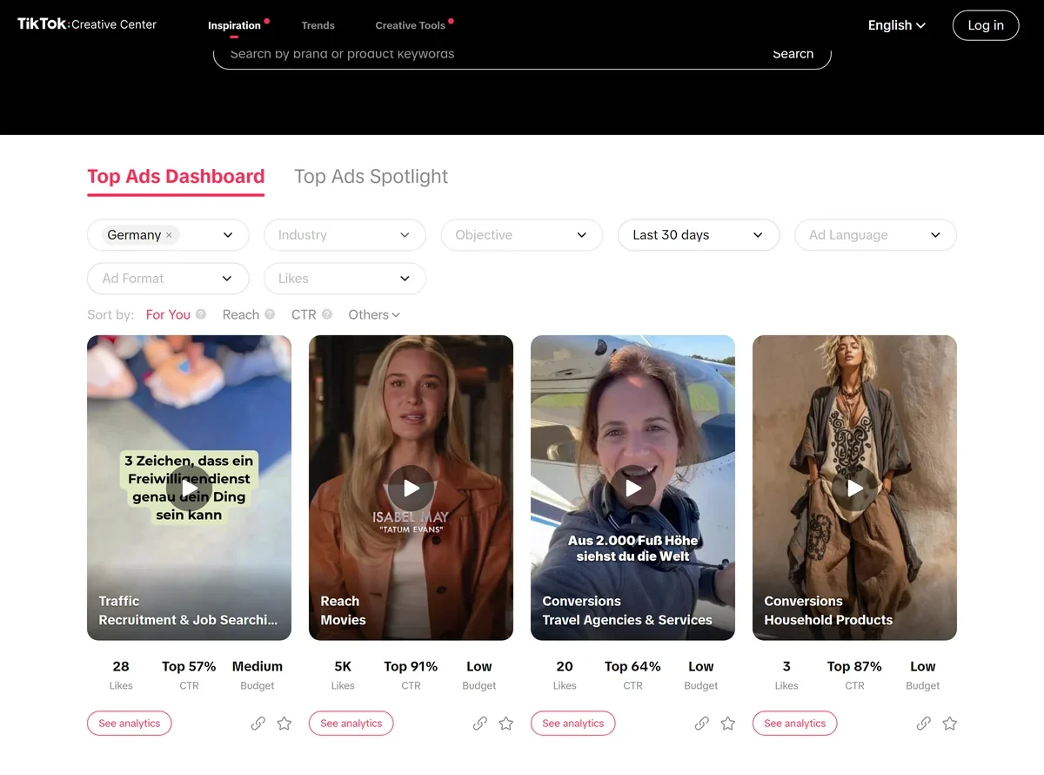Image resolution: width=1044 pixels, height=775 pixels.
Task: Click the Top 91% CTR value
Action: pyautogui.click(x=411, y=666)
